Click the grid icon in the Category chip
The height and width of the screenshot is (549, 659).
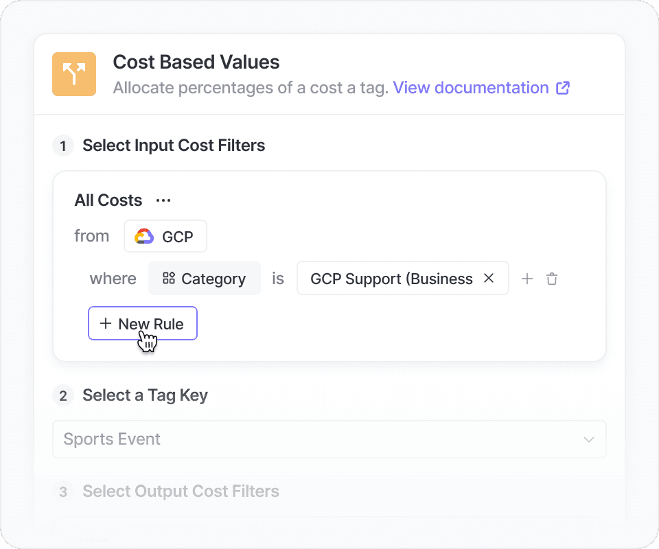(x=168, y=279)
